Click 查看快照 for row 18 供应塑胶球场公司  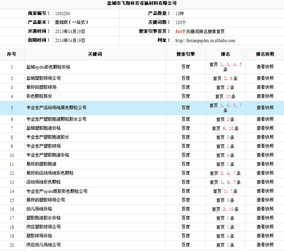tap(265, 227)
